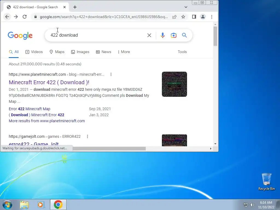280x210 pixels.
Task: Open 'Minecraft Error 422 ( Download )!' result
Action: coord(49,82)
